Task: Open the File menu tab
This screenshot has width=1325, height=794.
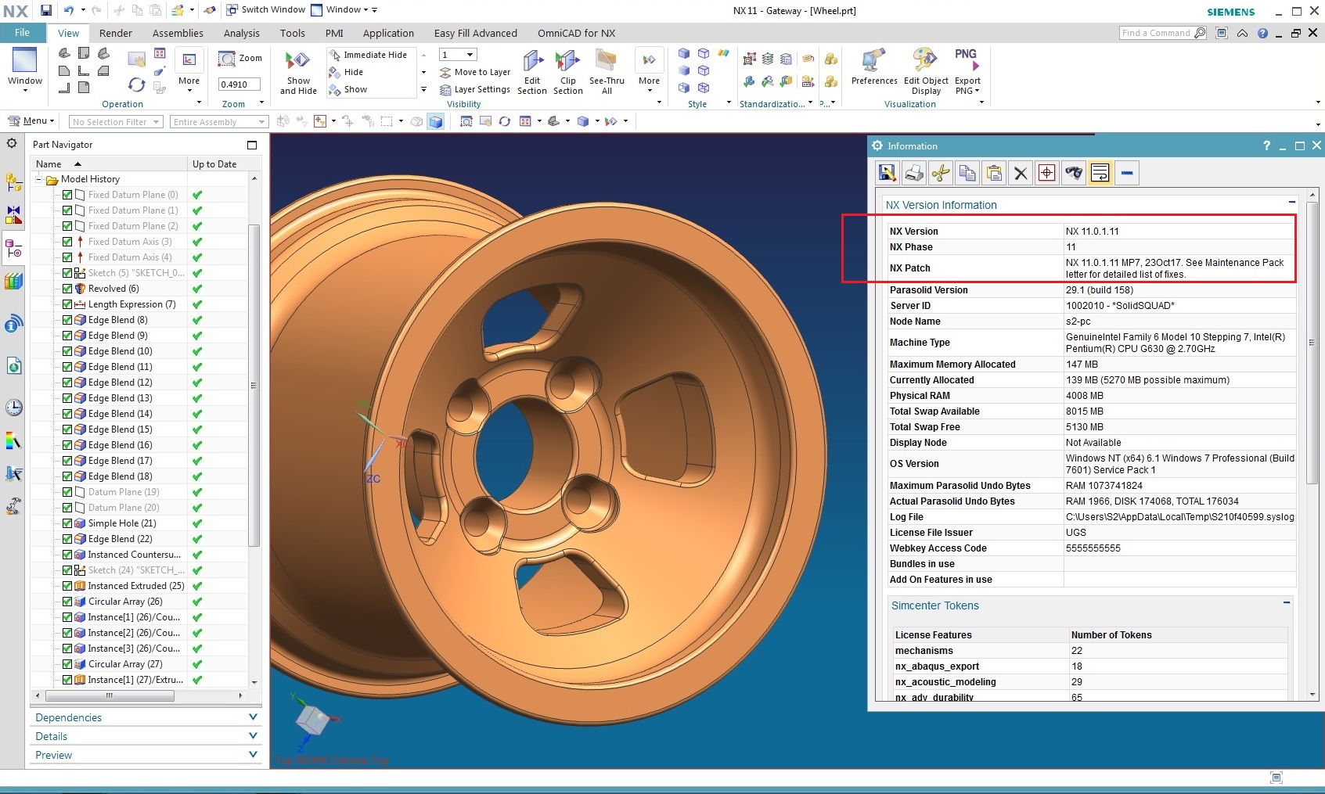Action: (22, 33)
